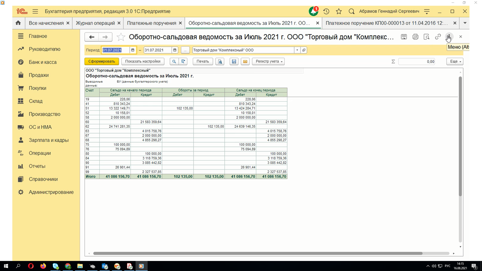This screenshot has width=482, height=271.
Task: Open calendar picker for end date 31.07.2021
Action: pos(175,50)
